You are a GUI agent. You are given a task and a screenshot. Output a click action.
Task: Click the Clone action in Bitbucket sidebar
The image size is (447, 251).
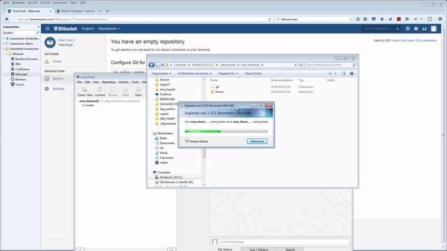pos(57,61)
